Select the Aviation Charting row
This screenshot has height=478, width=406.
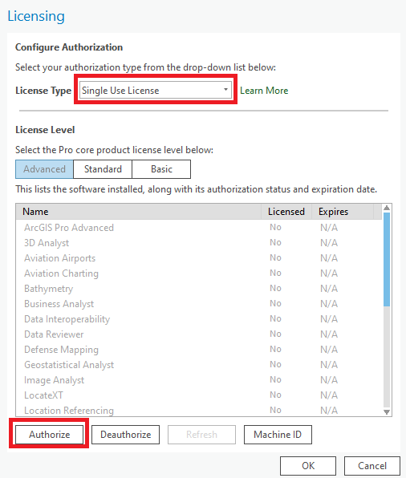click(x=199, y=273)
